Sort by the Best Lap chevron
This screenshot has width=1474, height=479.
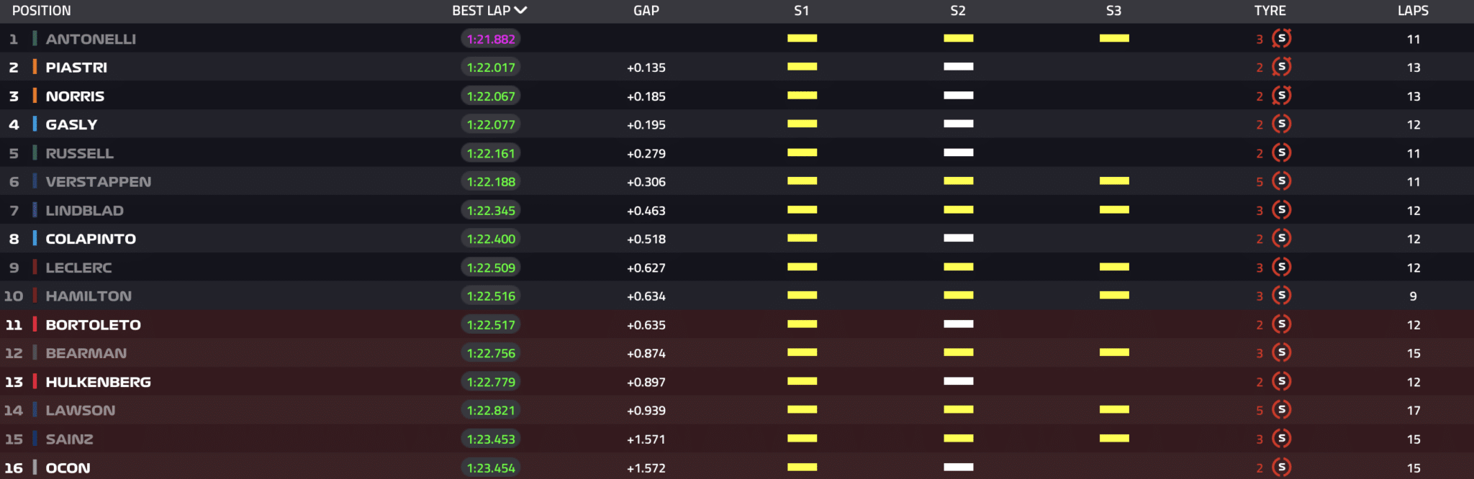[521, 10]
